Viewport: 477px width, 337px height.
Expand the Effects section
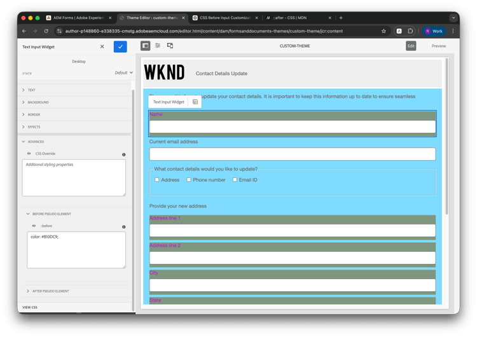[74, 127]
